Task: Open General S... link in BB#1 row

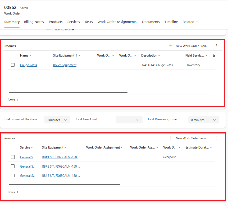Action: [x=28, y=157]
